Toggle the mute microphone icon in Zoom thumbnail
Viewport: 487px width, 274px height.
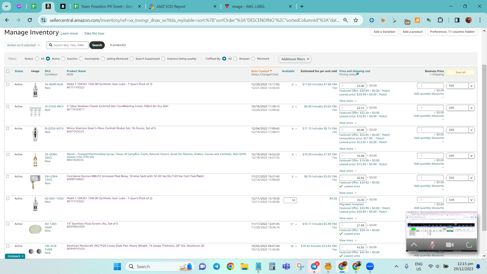[x=432, y=245]
